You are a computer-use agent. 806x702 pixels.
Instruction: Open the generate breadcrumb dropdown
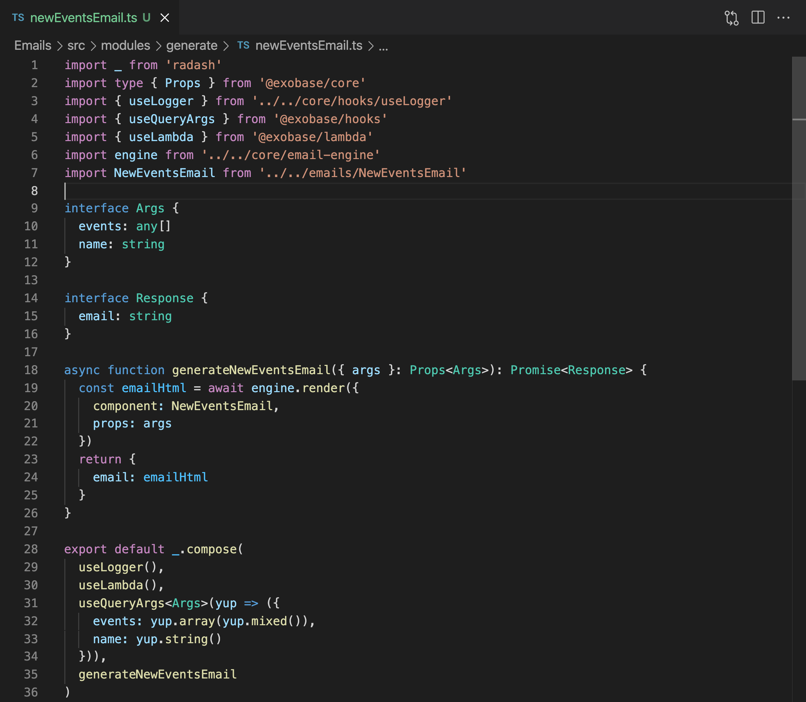[x=192, y=45]
